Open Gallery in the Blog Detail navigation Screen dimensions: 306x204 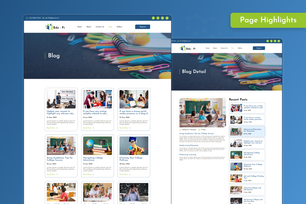240,48
